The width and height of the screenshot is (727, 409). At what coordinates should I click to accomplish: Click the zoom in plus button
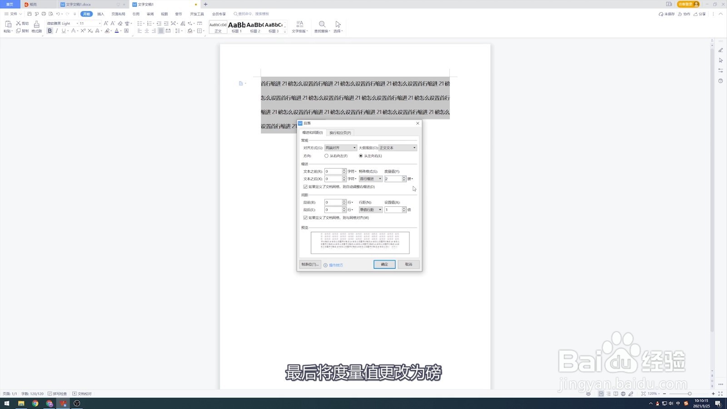[x=713, y=394]
